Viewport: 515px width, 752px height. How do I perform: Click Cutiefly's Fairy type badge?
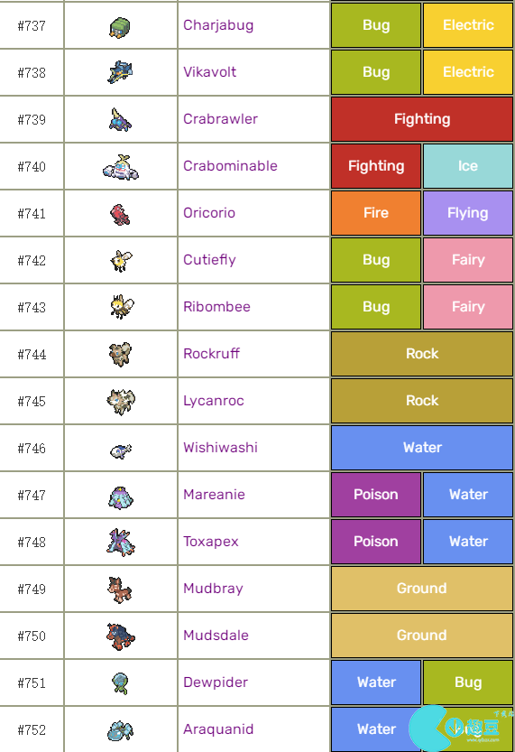[468, 260]
